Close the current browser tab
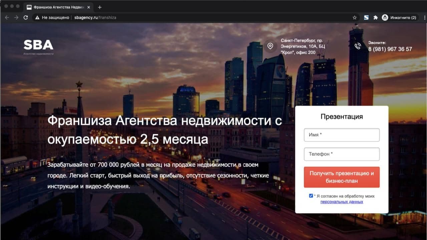 tap(88, 7)
